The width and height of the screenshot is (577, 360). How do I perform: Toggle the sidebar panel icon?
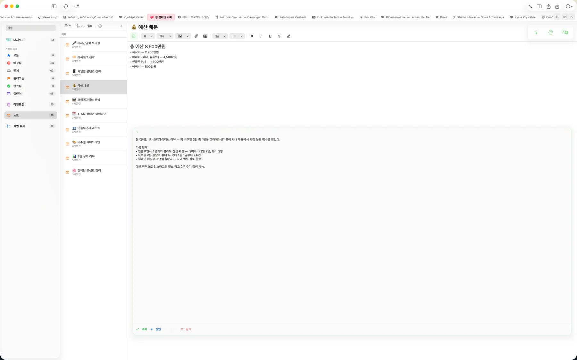(54, 6)
